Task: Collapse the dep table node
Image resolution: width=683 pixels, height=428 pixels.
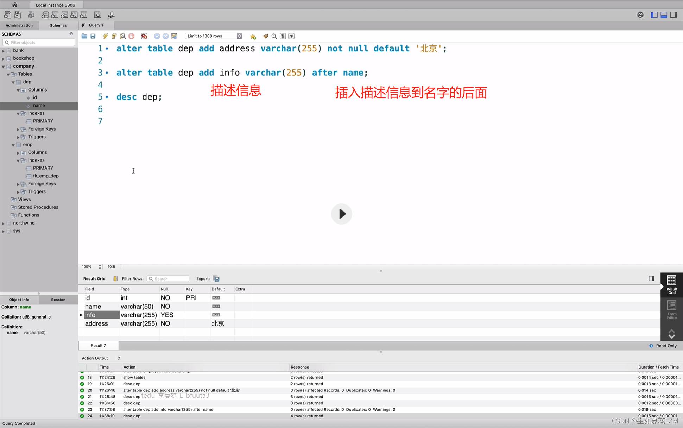Action: click(x=13, y=82)
